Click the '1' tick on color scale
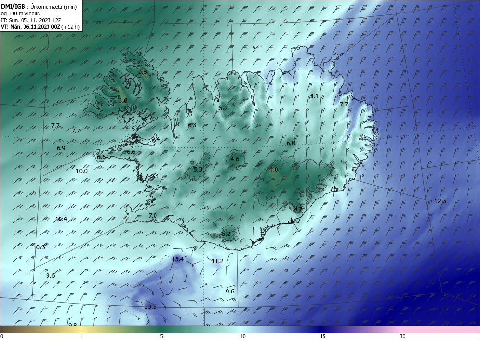 (x=82, y=337)
